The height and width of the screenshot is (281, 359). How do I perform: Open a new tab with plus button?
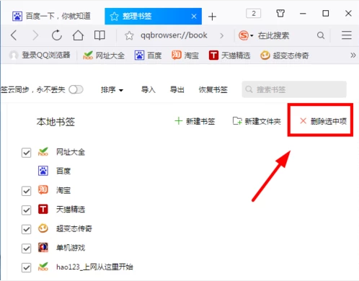coord(212,17)
